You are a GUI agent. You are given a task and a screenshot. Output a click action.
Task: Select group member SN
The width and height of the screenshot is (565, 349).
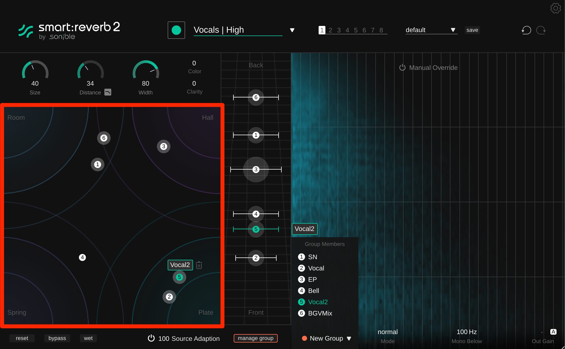[x=308, y=257]
